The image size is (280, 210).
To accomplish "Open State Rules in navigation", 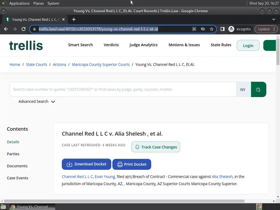I will (221, 45).
